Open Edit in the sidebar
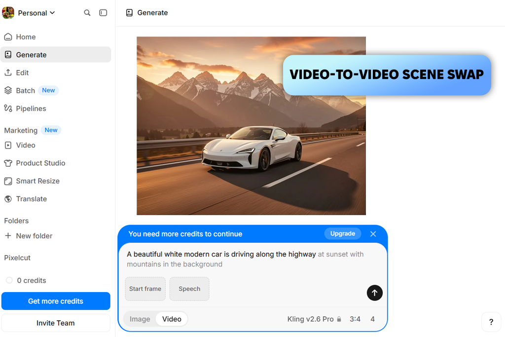This screenshot has width=505, height=337. click(56, 73)
